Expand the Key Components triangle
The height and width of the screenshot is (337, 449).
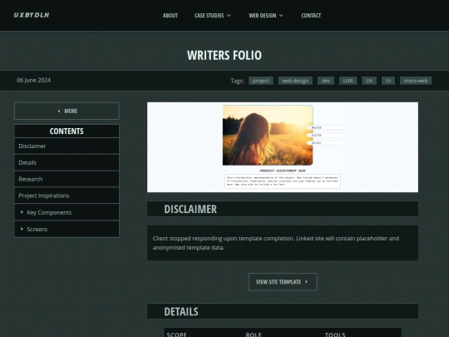[22, 212]
